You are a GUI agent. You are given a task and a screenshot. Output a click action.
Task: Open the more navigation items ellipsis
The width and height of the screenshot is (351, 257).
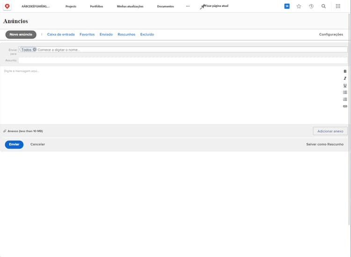pos(188,6)
